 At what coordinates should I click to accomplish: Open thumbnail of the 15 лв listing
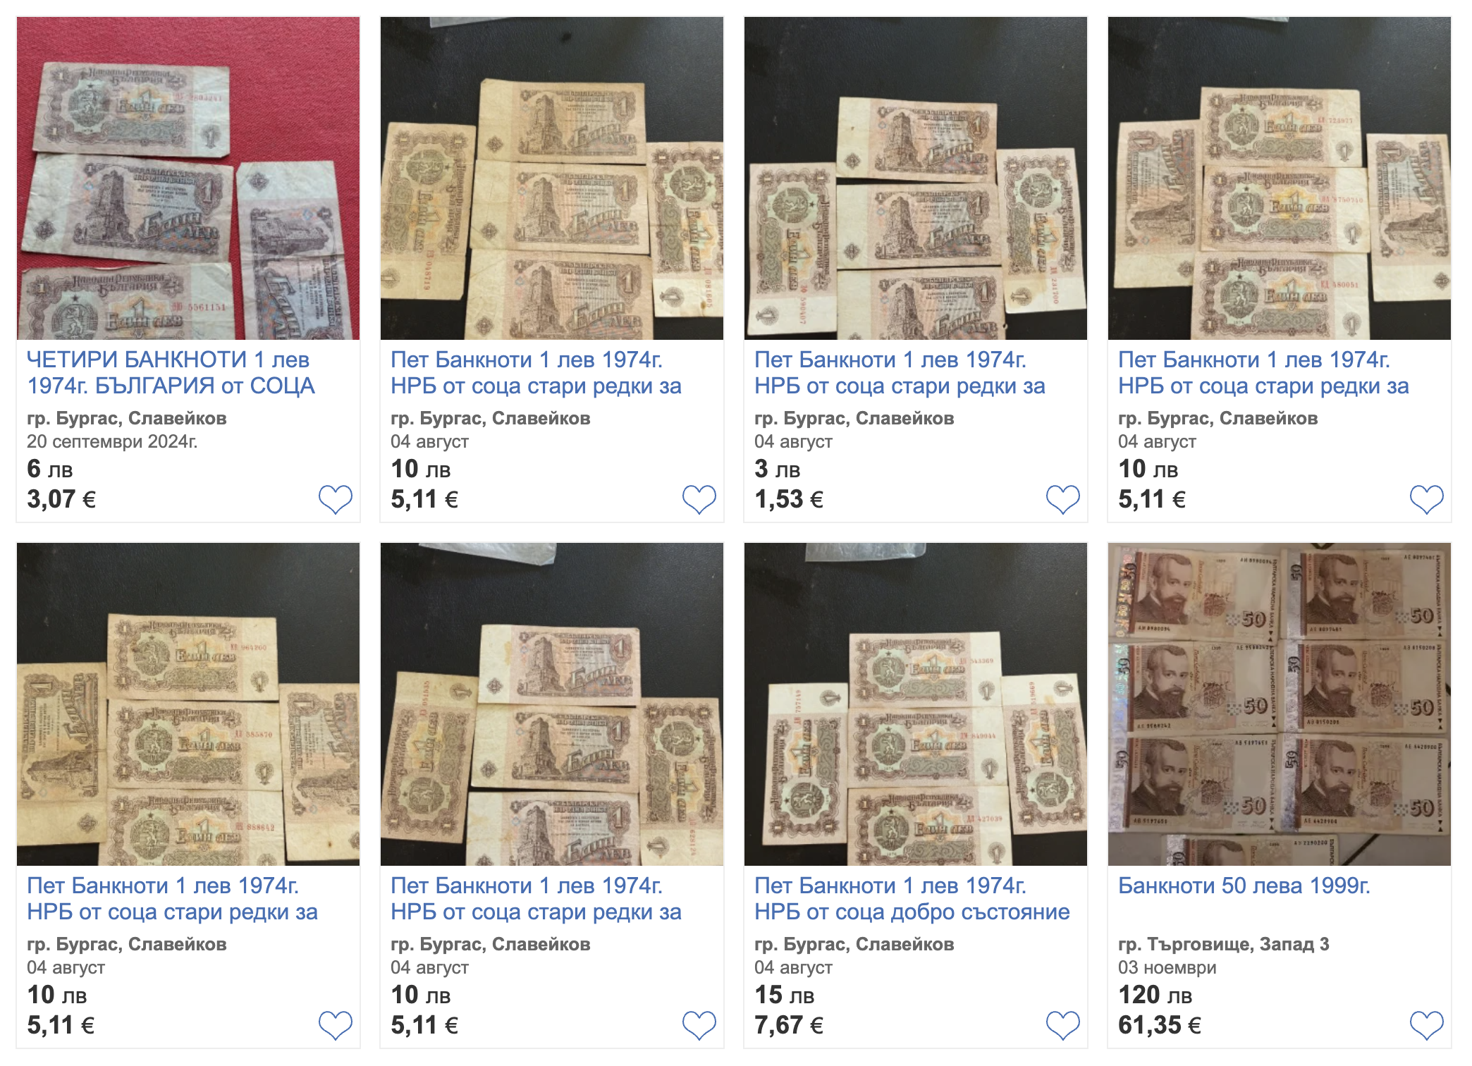916,704
